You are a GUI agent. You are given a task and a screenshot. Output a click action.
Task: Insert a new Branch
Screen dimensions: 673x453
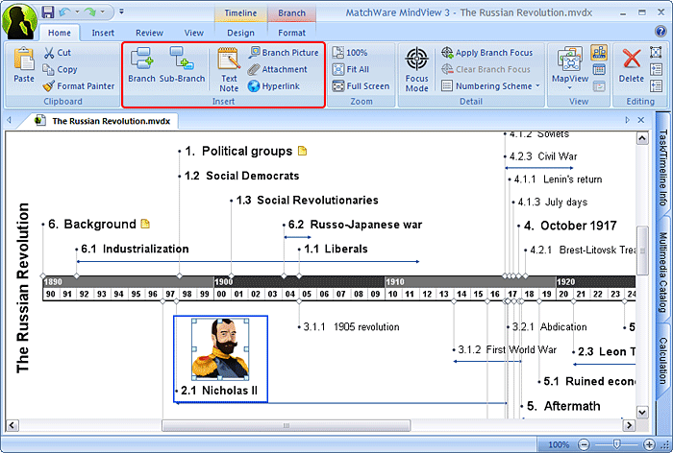tap(141, 65)
